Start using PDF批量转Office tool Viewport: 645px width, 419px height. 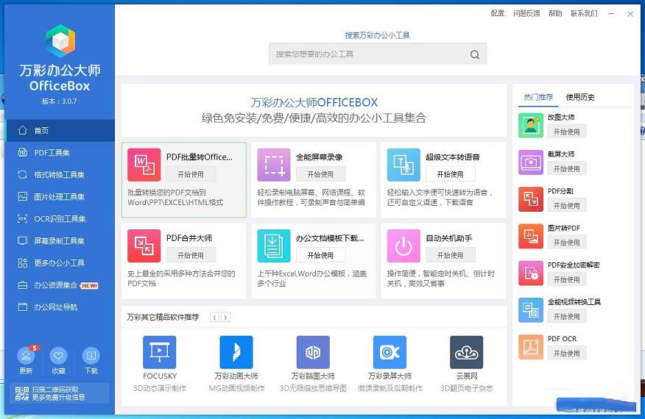click(191, 174)
